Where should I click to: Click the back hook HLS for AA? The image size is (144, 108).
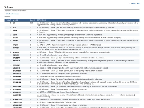point(32,23)
